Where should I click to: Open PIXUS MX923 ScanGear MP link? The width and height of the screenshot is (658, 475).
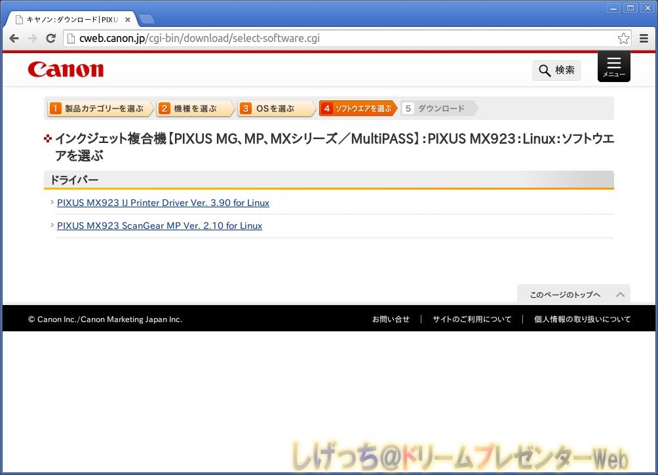pyautogui.click(x=159, y=226)
